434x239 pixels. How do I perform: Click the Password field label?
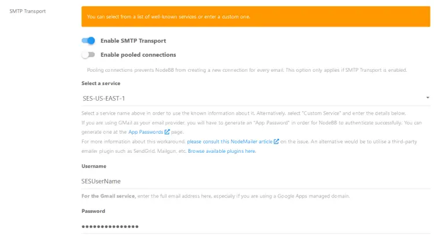point(93,211)
